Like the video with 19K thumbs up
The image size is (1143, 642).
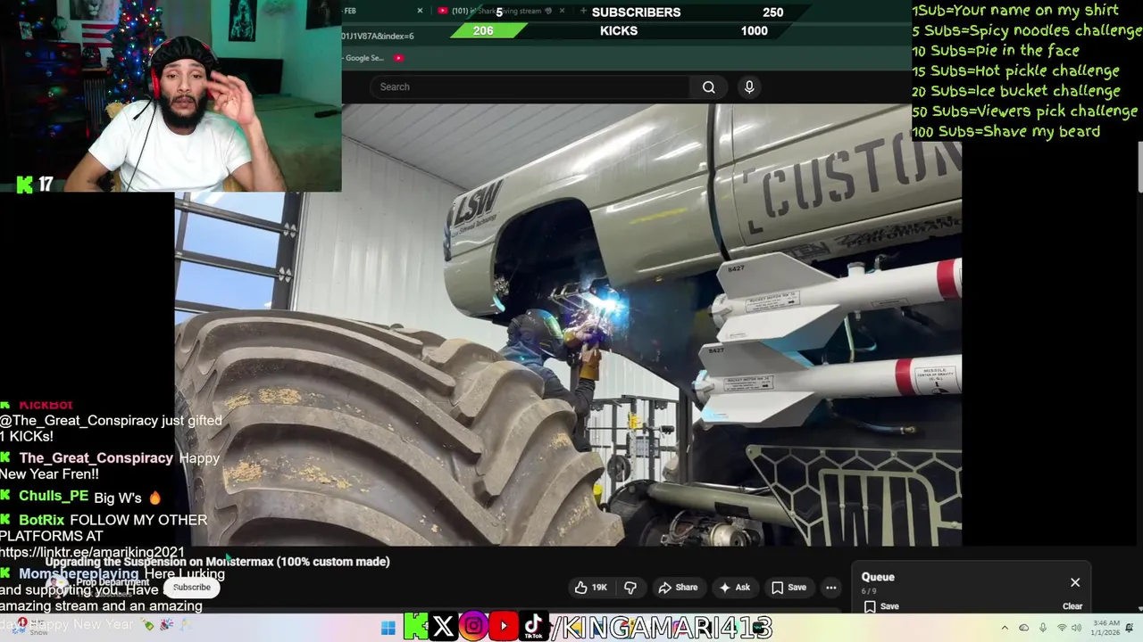(591, 588)
